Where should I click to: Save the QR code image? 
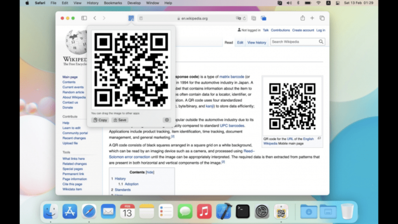(120, 120)
